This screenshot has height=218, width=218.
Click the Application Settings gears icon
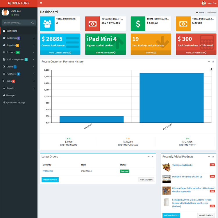tap(4, 103)
